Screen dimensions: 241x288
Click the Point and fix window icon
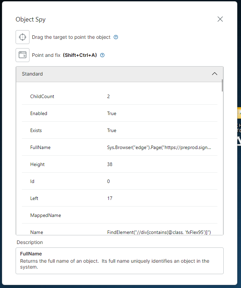click(23, 55)
